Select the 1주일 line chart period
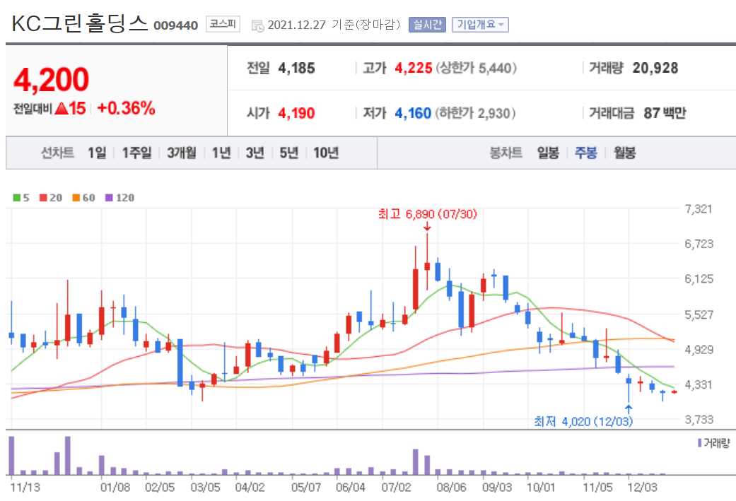The image size is (736, 501). coord(136,153)
